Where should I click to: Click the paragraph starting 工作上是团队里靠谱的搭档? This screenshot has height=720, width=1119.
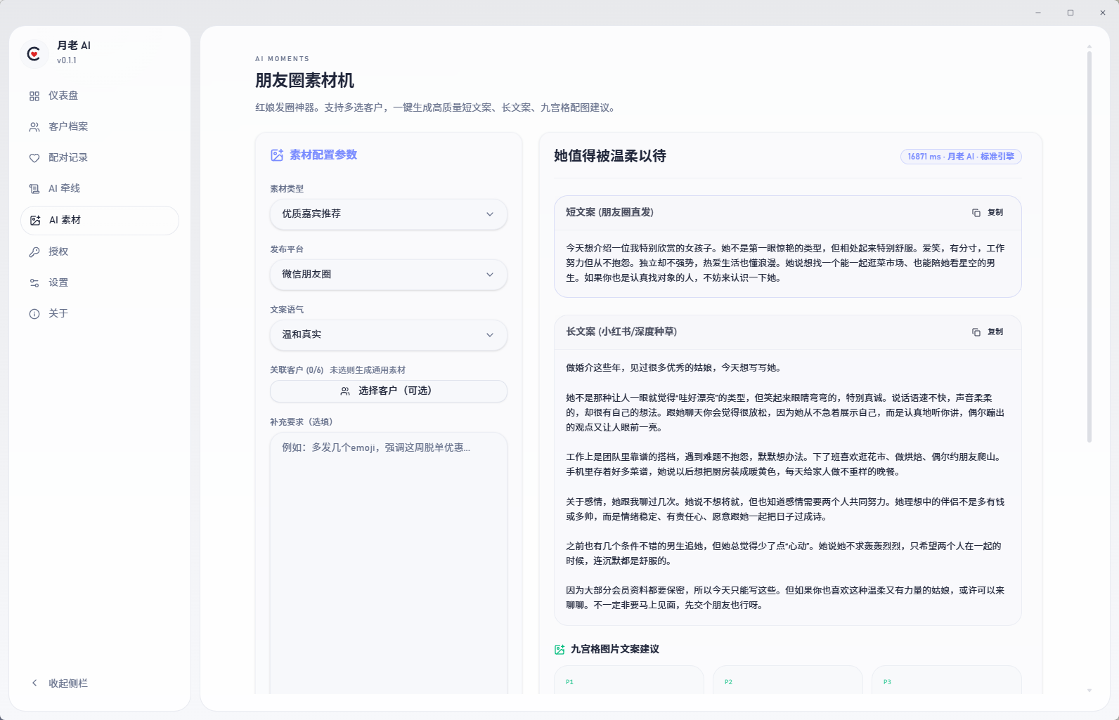coord(784,464)
